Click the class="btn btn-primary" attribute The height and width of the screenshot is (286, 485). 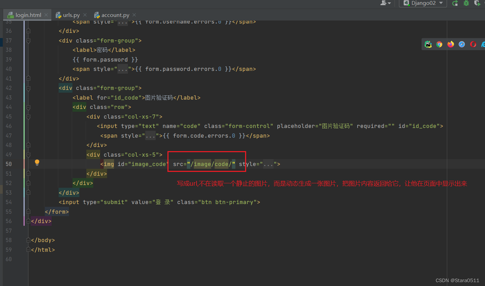[217, 202]
